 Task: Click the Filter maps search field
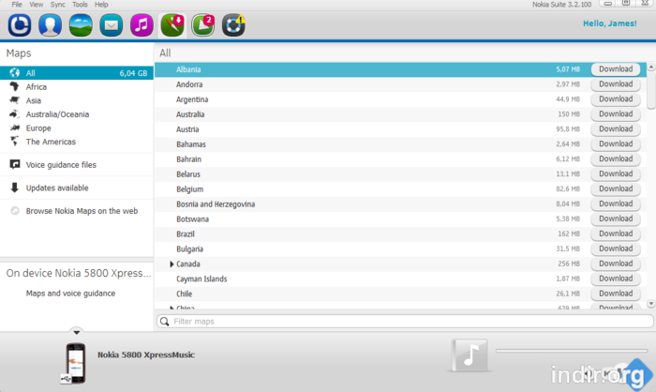point(405,322)
